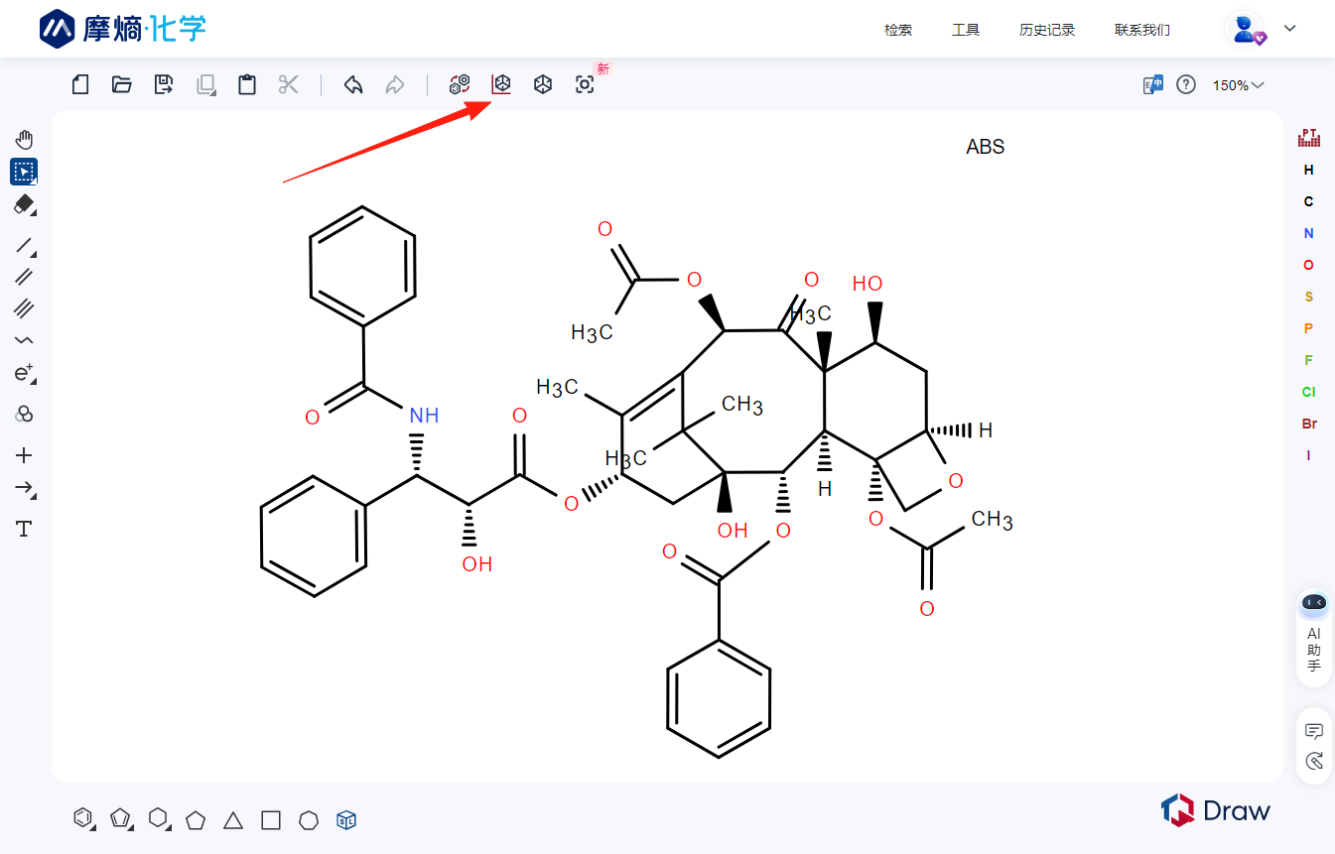Choose the cyclopentadiene ring template
The height and width of the screenshot is (854, 1335).
121,818
